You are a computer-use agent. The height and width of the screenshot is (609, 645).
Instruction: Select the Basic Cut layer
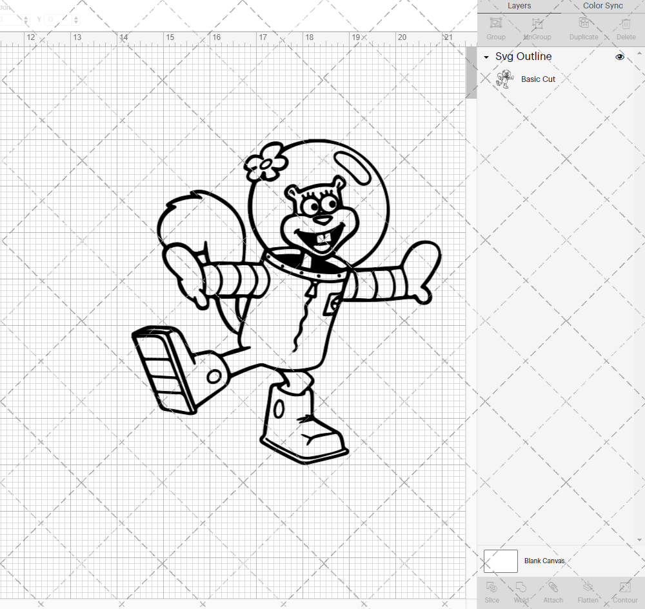pyautogui.click(x=538, y=79)
